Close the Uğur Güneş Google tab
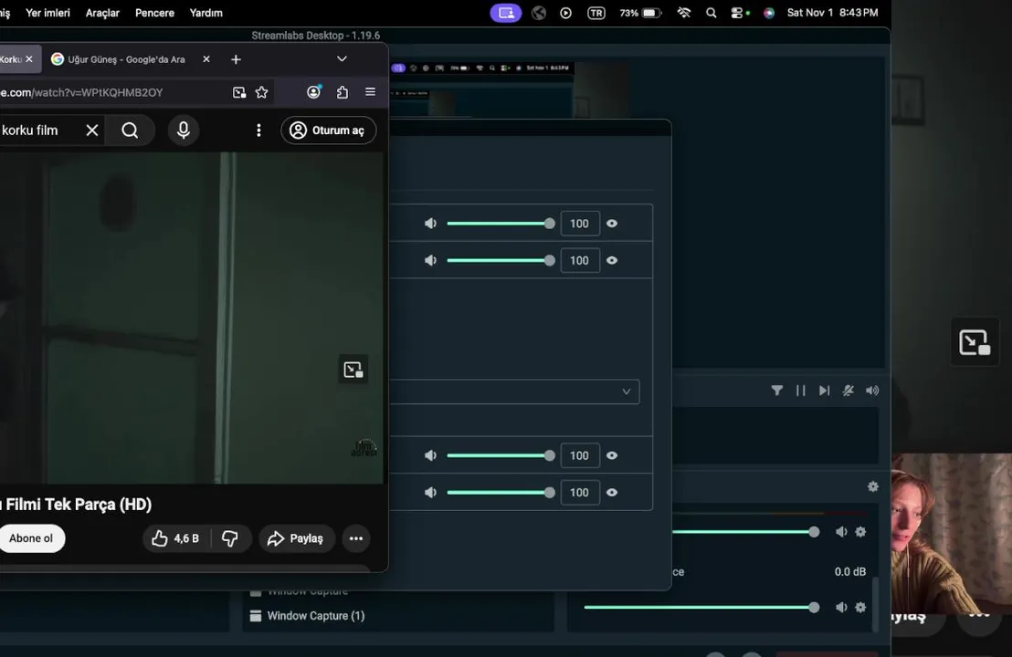Screen dimensions: 1012x657 [206, 59]
